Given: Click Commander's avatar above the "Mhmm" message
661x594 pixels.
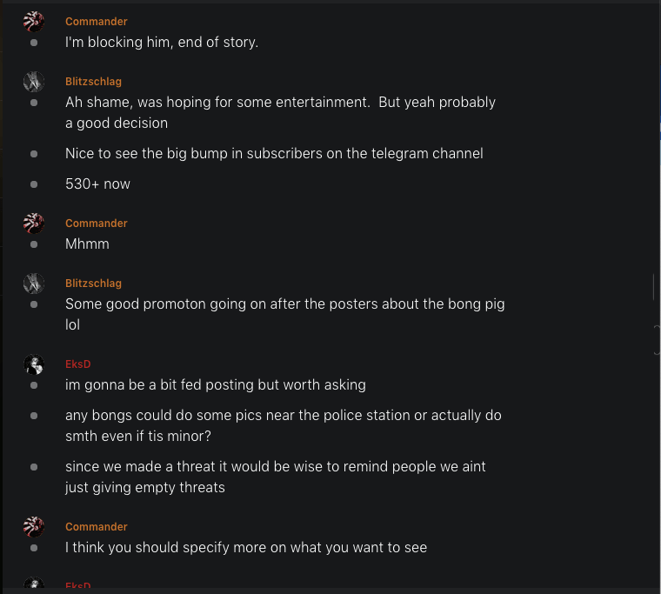Looking at the screenshot, I should pos(34,224).
